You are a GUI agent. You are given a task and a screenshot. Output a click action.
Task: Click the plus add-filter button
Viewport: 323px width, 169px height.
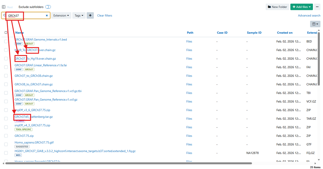point(90,16)
